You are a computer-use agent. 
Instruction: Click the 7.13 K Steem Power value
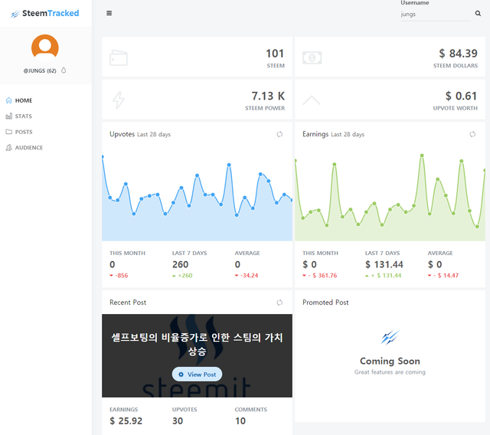(x=268, y=96)
